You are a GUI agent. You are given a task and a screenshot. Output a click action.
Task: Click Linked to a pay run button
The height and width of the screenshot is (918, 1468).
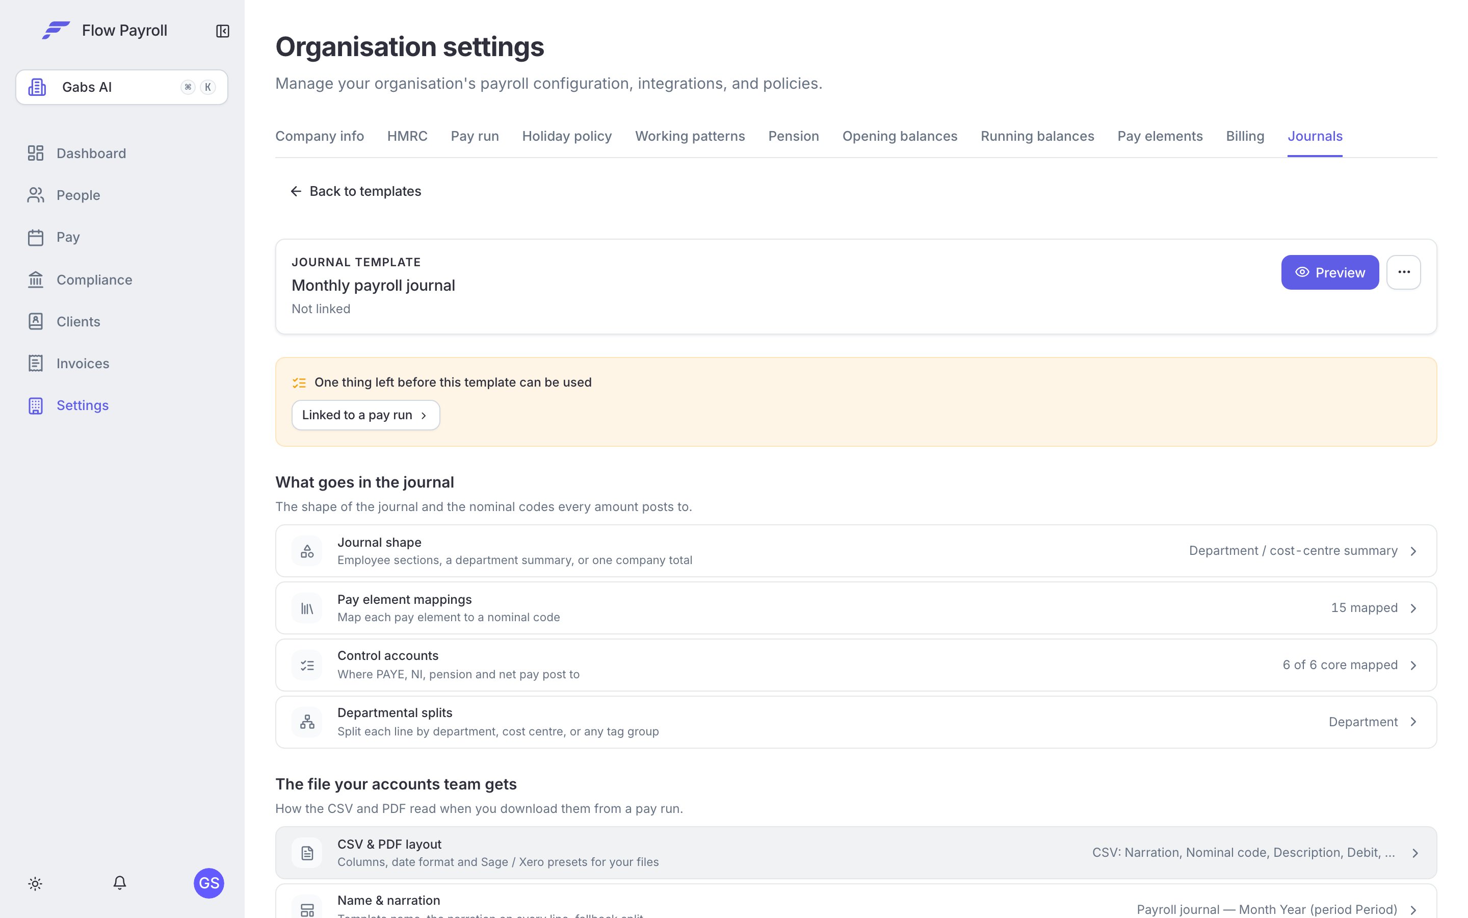pyautogui.click(x=365, y=415)
